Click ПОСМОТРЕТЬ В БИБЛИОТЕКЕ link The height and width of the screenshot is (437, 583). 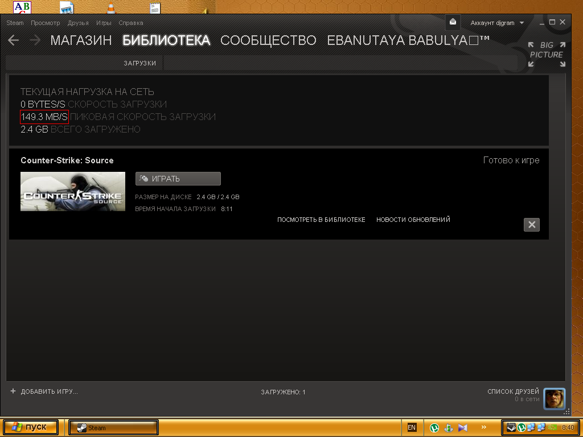tap(321, 220)
